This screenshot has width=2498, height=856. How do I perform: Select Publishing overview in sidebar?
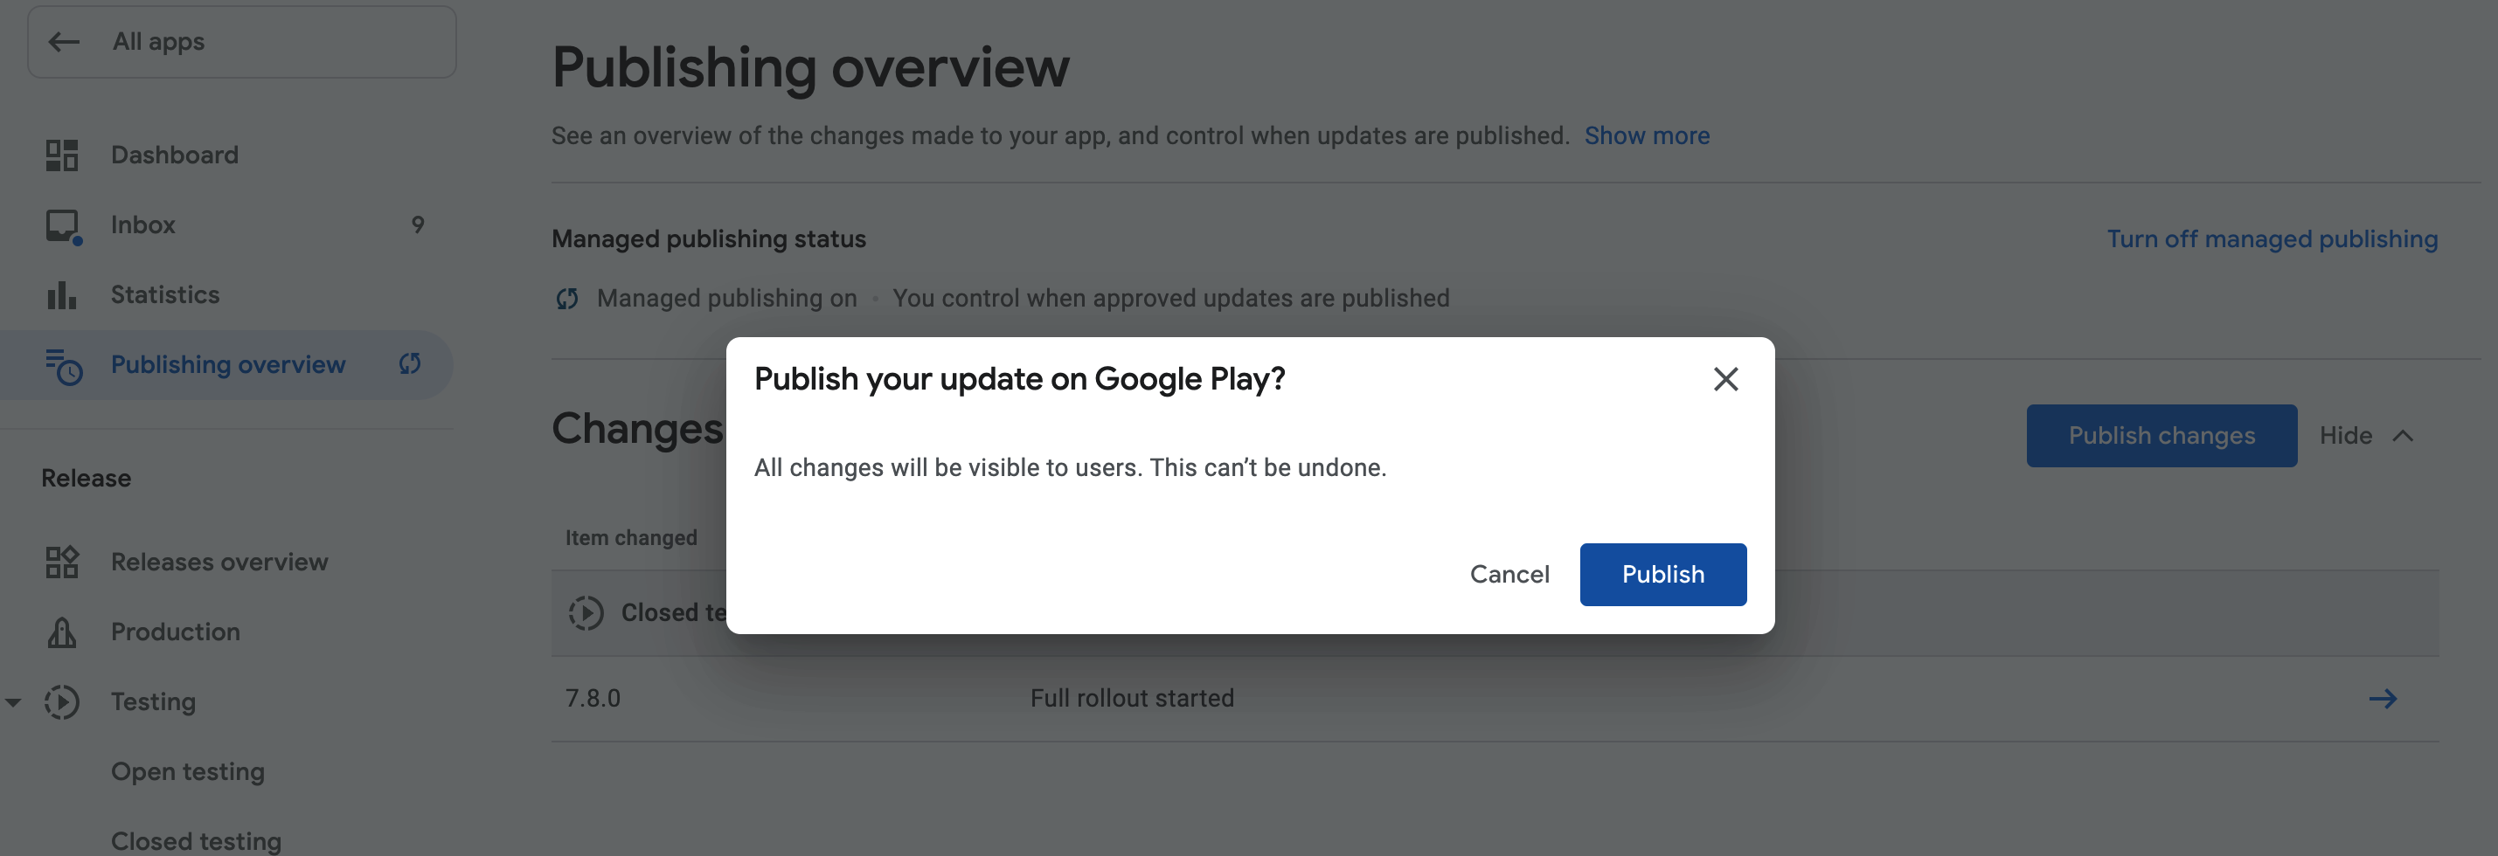pos(227,364)
